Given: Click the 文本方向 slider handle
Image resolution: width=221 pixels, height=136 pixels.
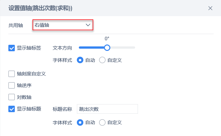Looking at the screenshot, I should pyautogui.click(x=107, y=48).
